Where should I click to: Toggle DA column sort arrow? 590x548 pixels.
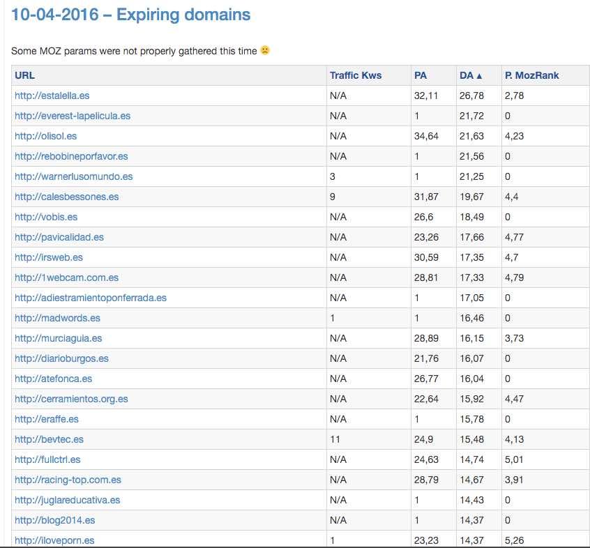471,75
